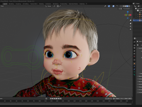Click the timeline horizontal scrollbar
142x107 pixels.
point(66,104)
